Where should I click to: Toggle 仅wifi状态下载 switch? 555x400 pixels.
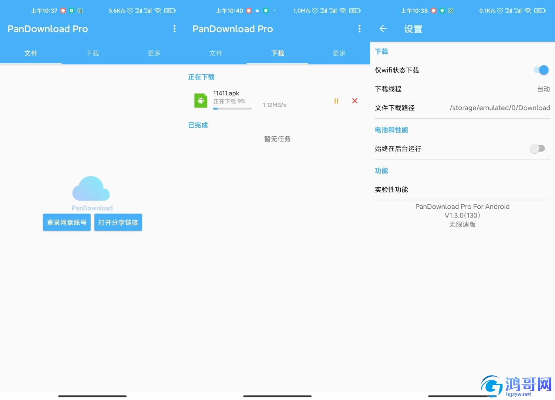pos(541,70)
